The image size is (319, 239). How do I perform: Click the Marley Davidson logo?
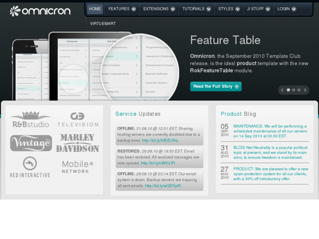click(78, 143)
